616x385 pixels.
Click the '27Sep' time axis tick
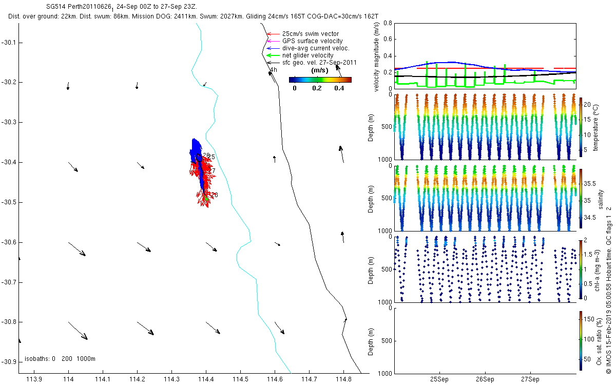pos(530,379)
